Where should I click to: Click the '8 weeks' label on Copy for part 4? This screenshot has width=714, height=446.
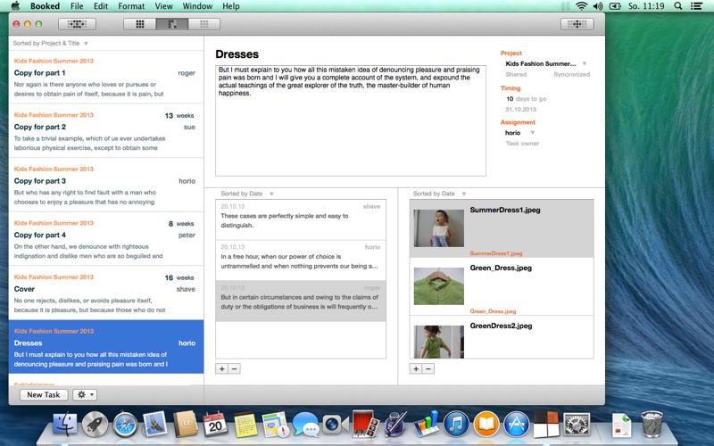click(181, 224)
